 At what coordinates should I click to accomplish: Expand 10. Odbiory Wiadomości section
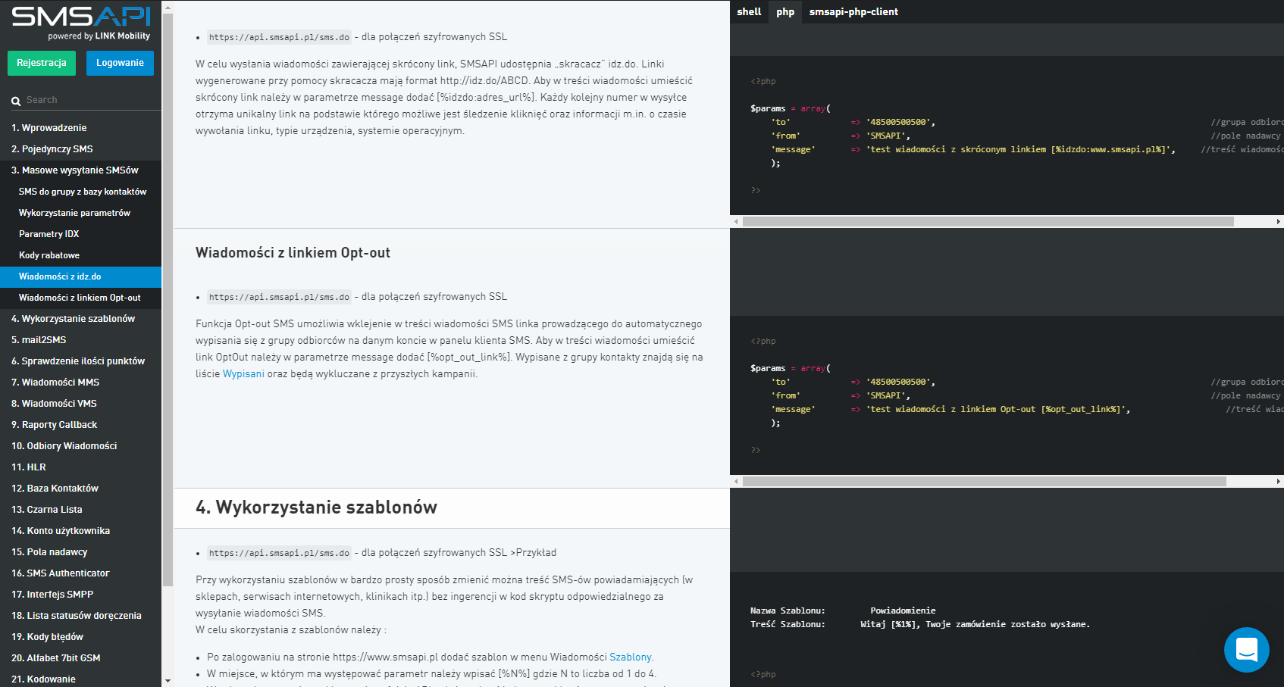tap(80, 446)
